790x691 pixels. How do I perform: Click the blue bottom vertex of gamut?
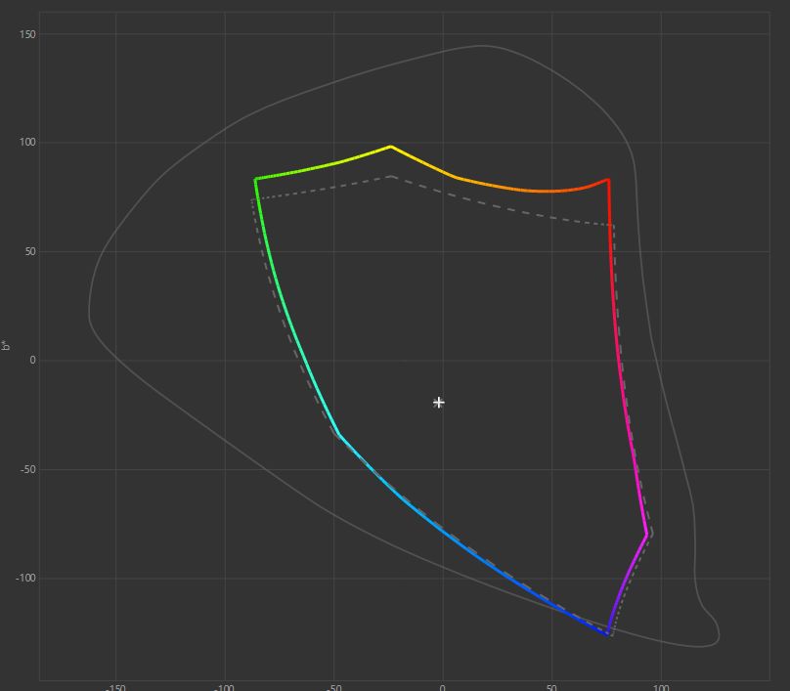(x=608, y=632)
